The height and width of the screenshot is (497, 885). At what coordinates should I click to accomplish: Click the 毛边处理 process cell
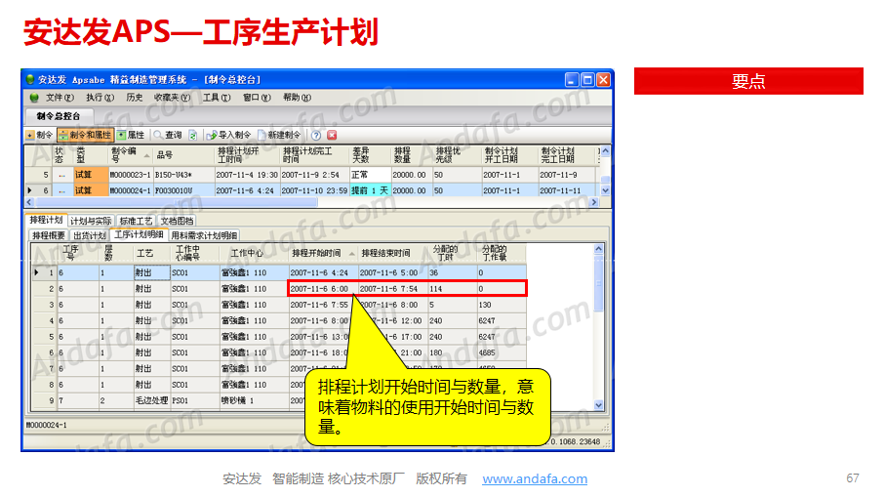[x=152, y=400]
